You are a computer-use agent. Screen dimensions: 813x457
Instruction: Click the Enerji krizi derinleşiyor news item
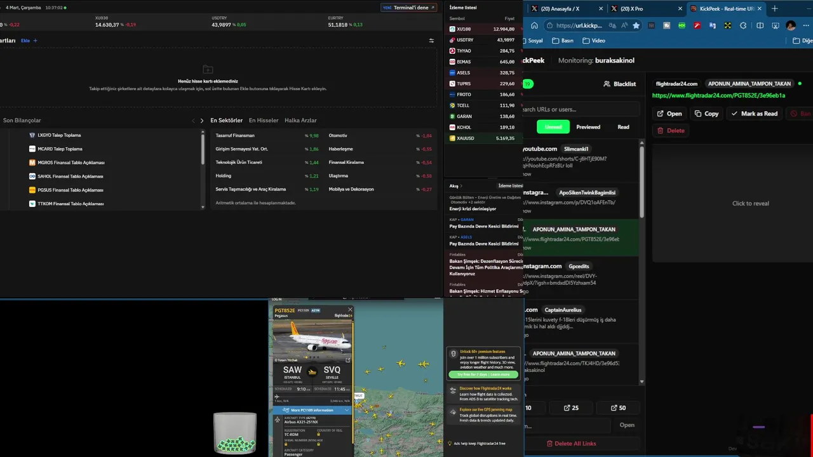(x=473, y=209)
